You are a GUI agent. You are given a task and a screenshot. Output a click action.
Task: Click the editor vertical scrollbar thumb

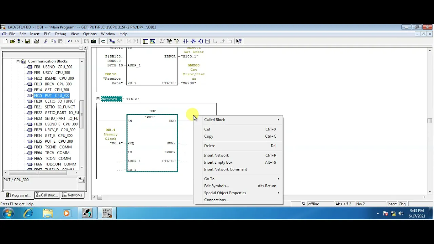(x=430, y=121)
